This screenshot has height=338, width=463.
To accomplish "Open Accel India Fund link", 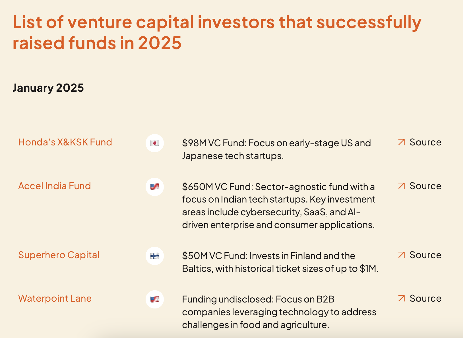I will coord(55,186).
